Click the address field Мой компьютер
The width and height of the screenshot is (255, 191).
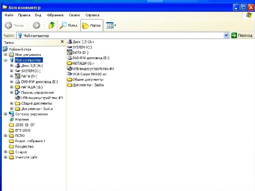coord(120,35)
